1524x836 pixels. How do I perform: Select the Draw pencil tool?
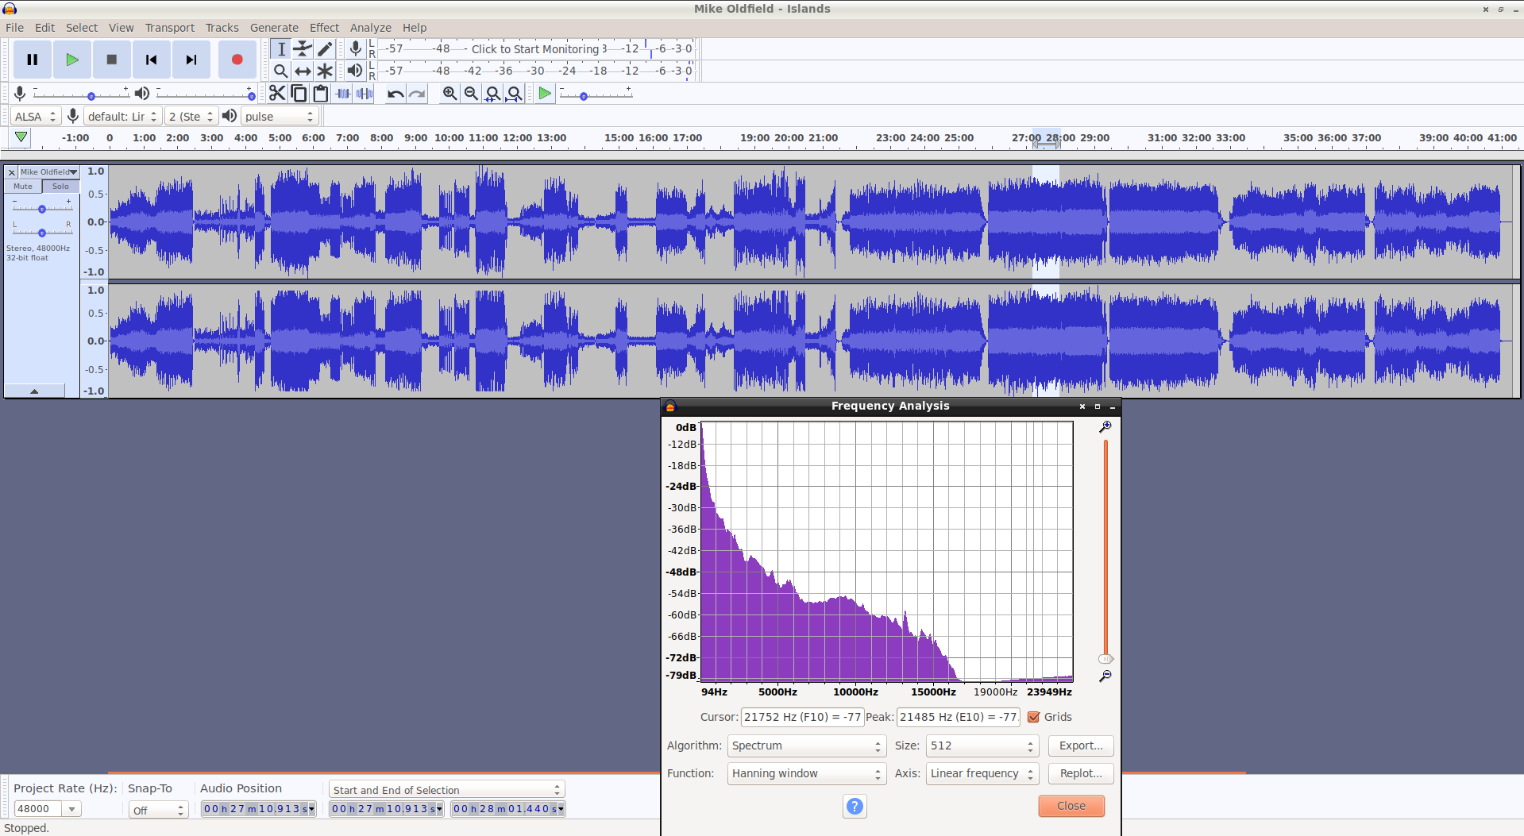click(x=324, y=49)
